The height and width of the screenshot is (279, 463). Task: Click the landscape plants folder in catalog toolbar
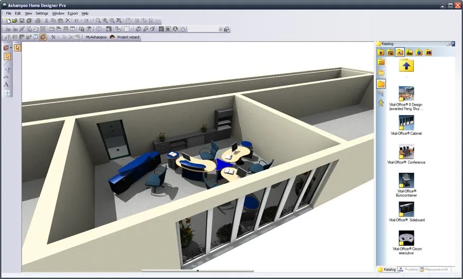409,52
